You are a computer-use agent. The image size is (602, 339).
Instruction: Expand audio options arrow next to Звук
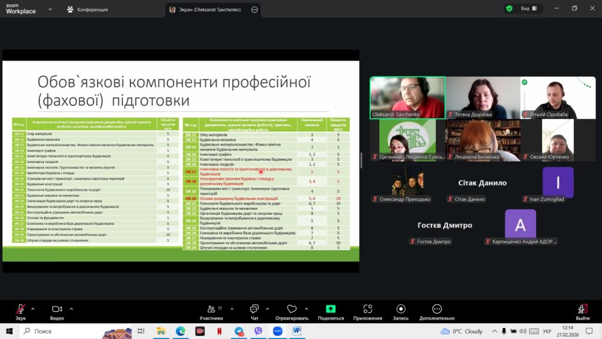[x=32, y=308]
